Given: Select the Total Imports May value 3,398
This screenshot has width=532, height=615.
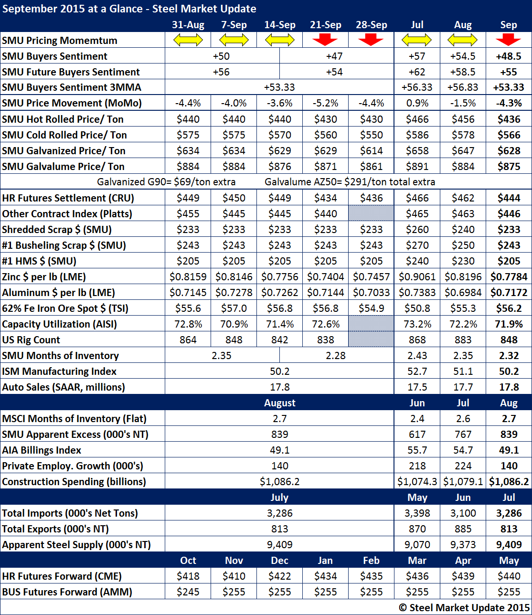Looking at the screenshot, I should [417, 513].
